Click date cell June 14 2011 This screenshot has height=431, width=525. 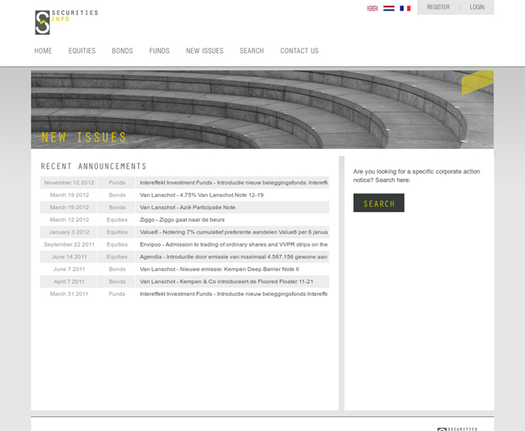click(70, 257)
